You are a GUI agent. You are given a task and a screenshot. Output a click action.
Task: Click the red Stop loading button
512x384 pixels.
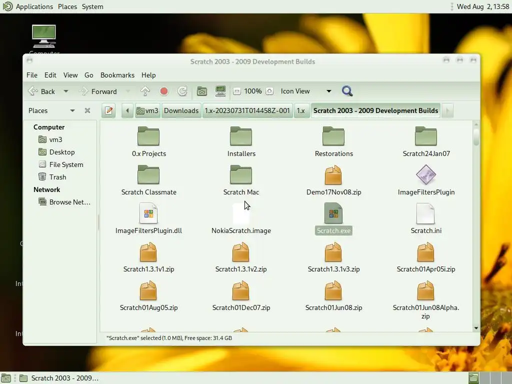tap(164, 91)
